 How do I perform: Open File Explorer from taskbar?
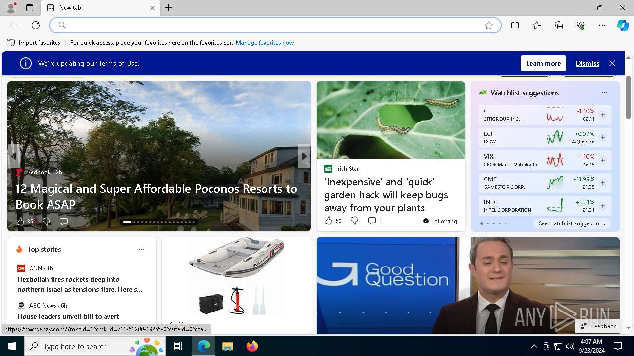click(x=227, y=346)
